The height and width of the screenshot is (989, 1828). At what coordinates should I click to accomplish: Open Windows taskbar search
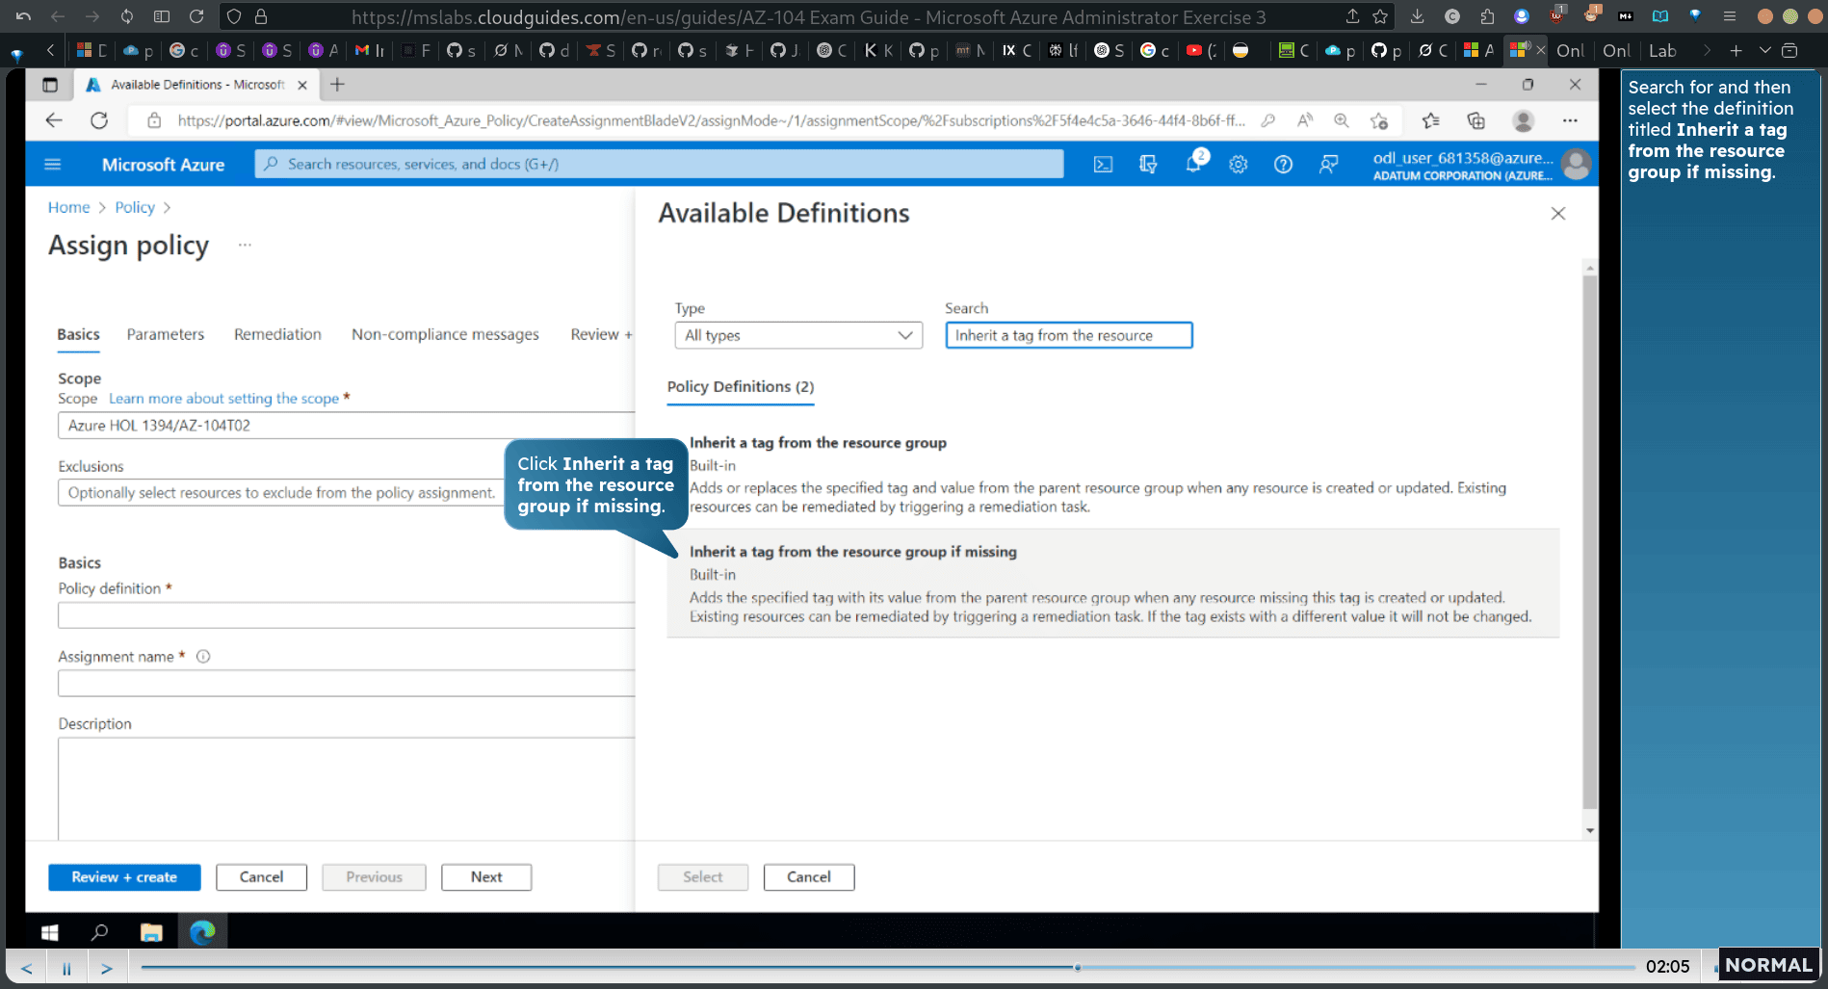tap(99, 932)
